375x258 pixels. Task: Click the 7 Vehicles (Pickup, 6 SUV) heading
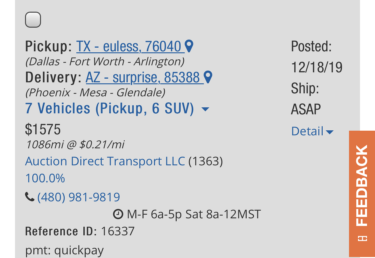pyautogui.click(x=110, y=108)
